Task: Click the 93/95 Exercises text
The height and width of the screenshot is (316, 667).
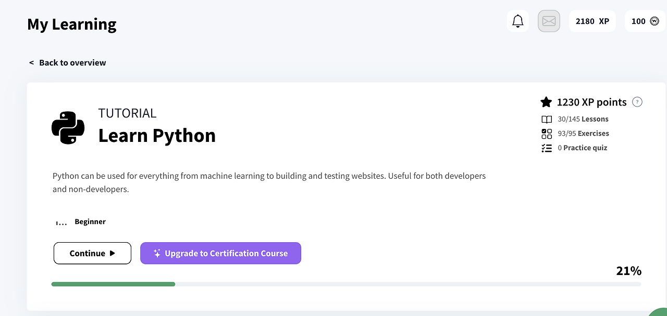Action: (x=583, y=134)
